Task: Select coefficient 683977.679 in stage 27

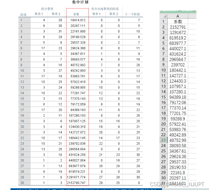Action: click(77, 166)
